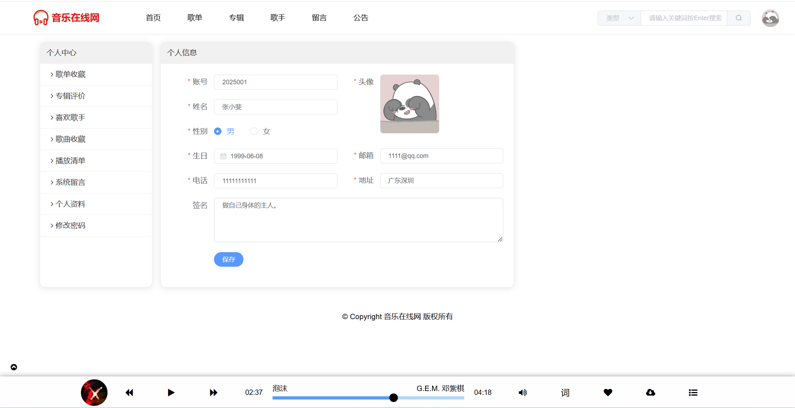Screen dimensions: 795x408
Task: Go to the 专辑 navigation tab
Action: point(236,18)
